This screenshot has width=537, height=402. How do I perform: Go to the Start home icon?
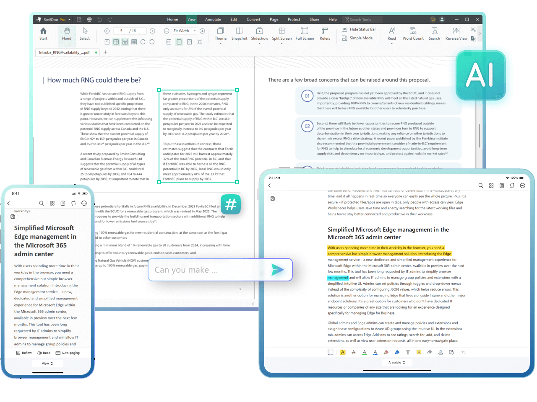click(43, 34)
